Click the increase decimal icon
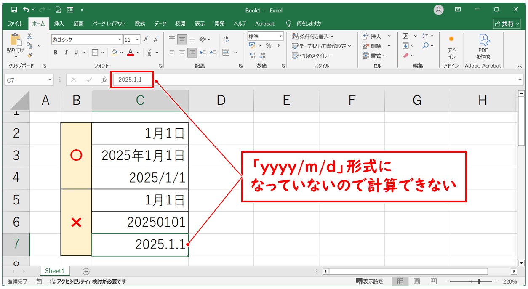 (x=253, y=55)
